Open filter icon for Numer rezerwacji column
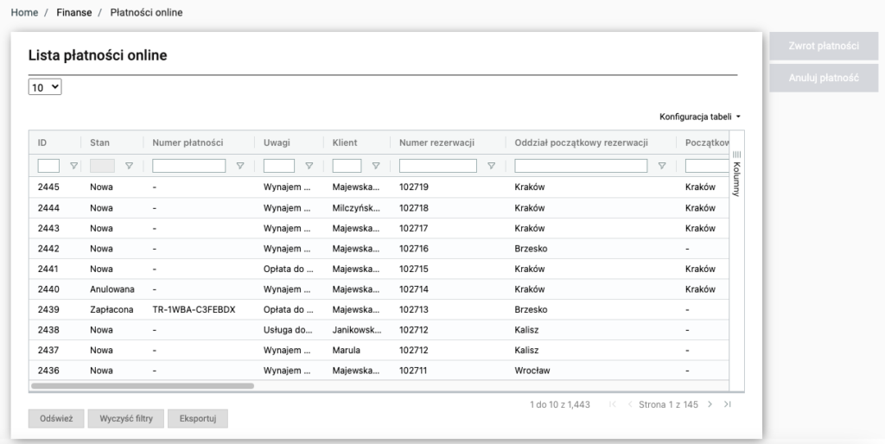Screen dimensions: 885x444 tap(491, 166)
